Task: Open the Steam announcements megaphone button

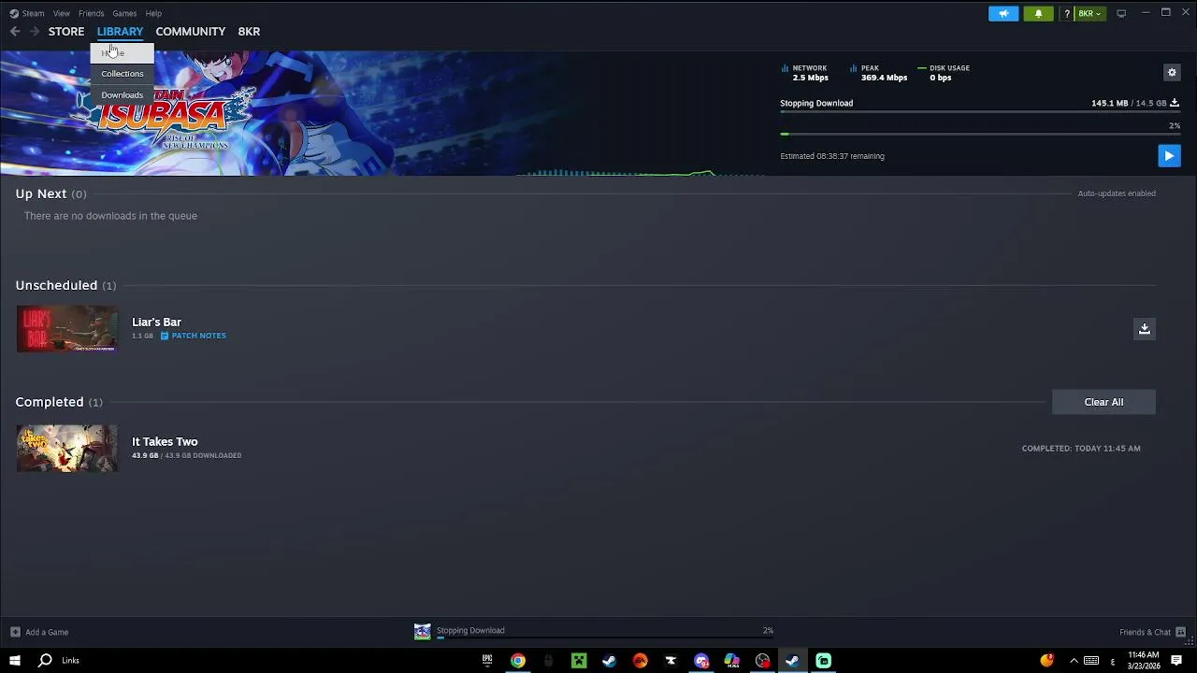Action: click(x=1003, y=13)
